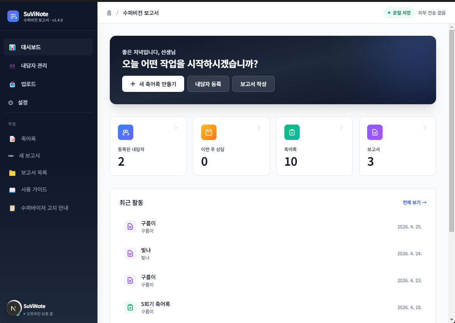
Task: Select 홈 in the breadcrumb
Action: (x=109, y=12)
